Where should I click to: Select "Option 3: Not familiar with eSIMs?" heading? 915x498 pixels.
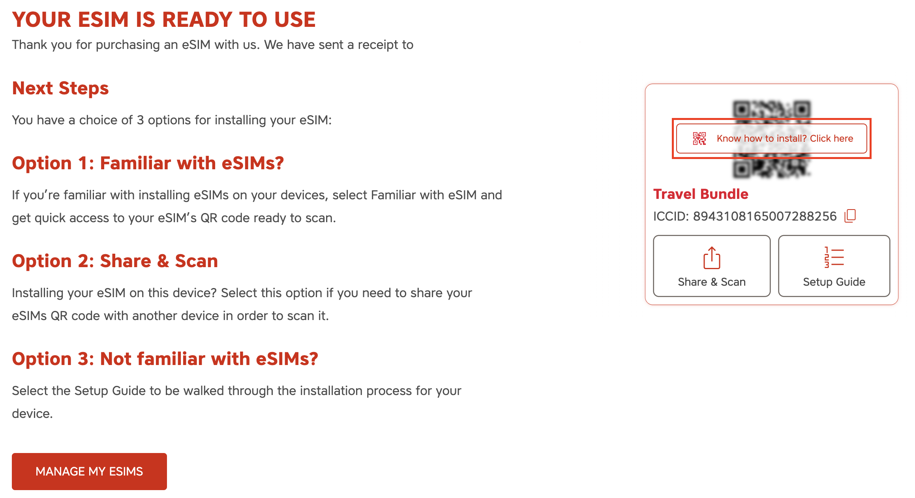click(x=165, y=359)
